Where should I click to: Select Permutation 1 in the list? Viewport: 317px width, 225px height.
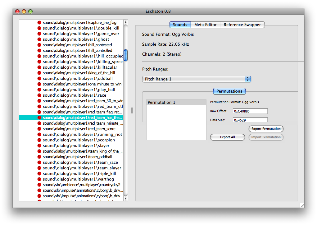coord(176,102)
